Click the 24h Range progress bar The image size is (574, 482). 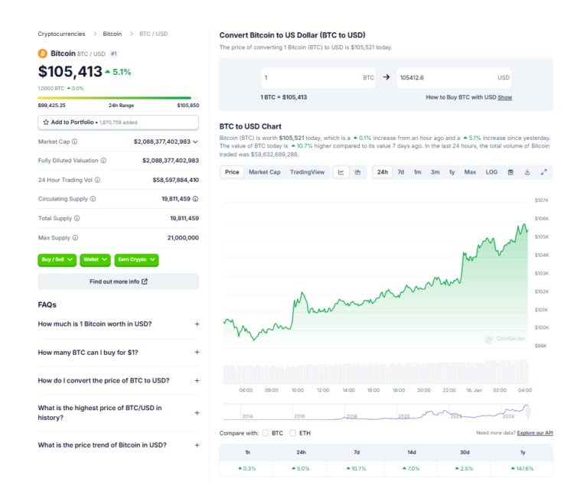tap(118, 98)
